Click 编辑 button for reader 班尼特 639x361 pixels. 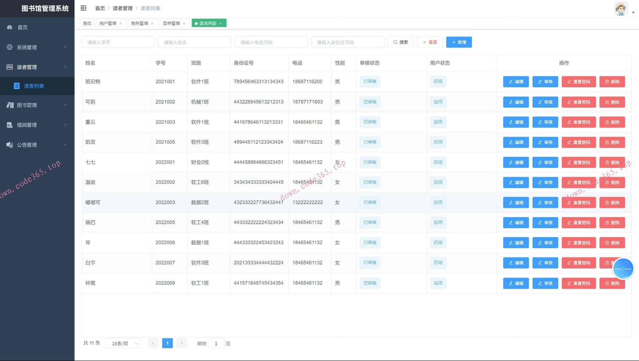pos(516,82)
